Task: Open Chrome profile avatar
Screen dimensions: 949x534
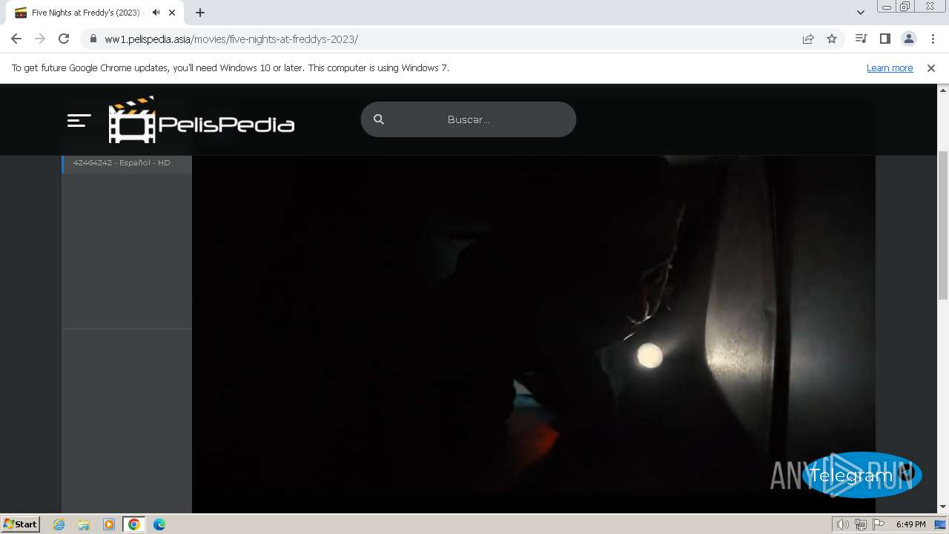Action: click(x=908, y=39)
